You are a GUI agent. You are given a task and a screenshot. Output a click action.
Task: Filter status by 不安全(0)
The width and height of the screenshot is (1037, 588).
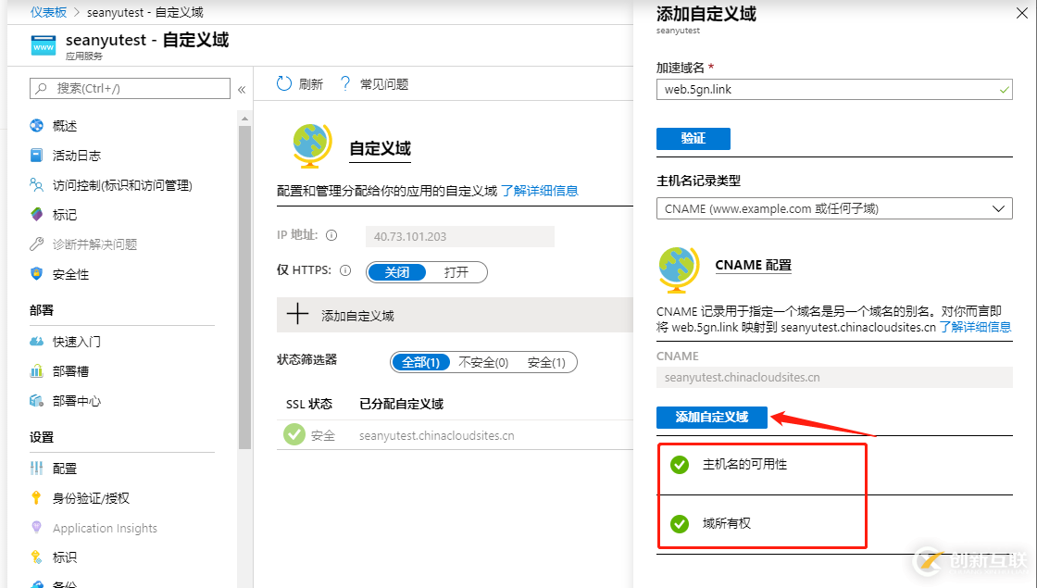[483, 363]
